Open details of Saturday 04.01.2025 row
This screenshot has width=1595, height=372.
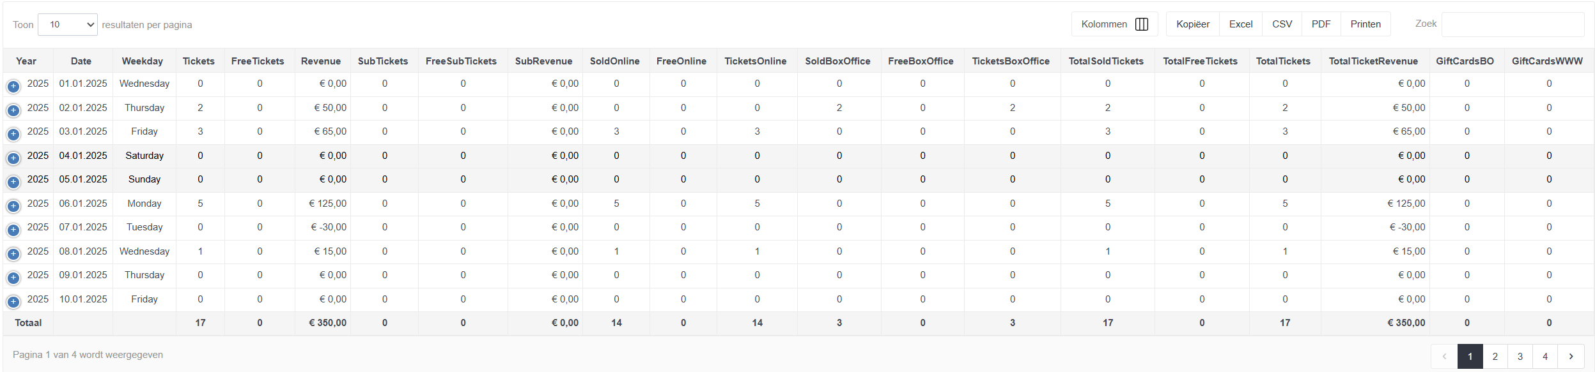click(x=13, y=158)
